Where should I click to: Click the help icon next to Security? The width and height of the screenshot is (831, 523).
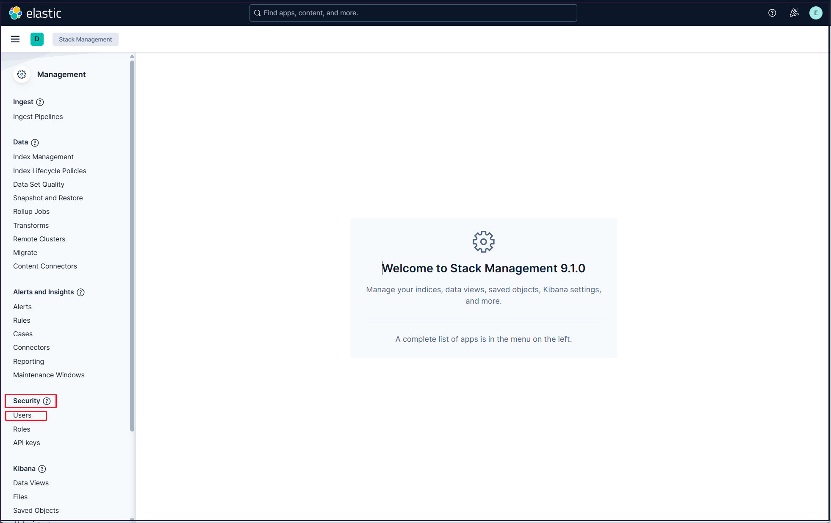click(x=47, y=401)
